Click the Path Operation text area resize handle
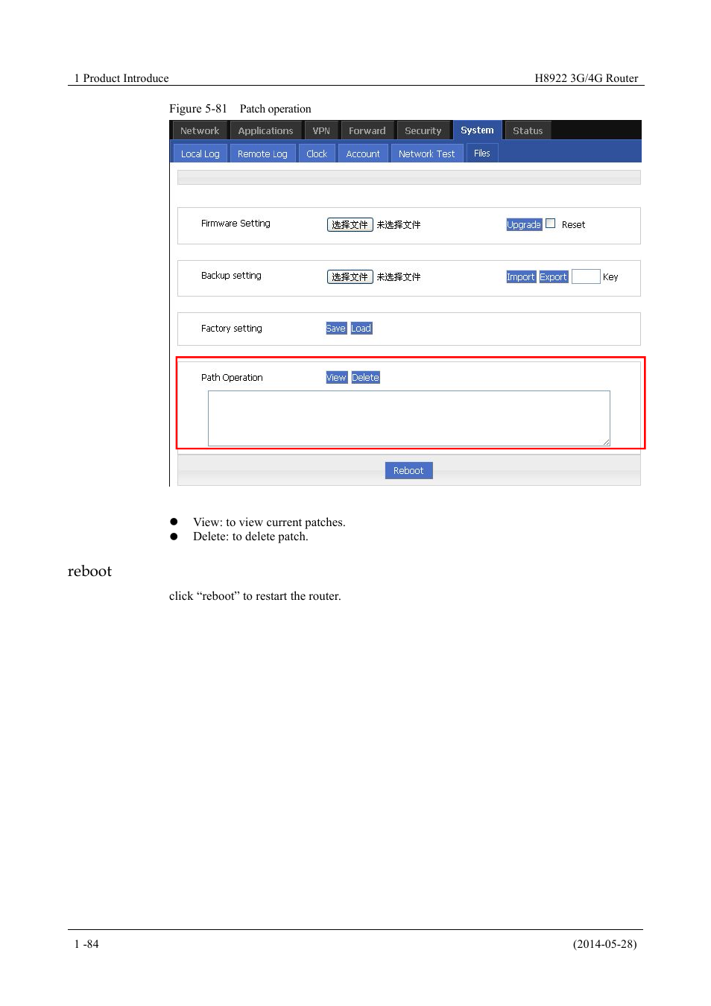 [607, 443]
